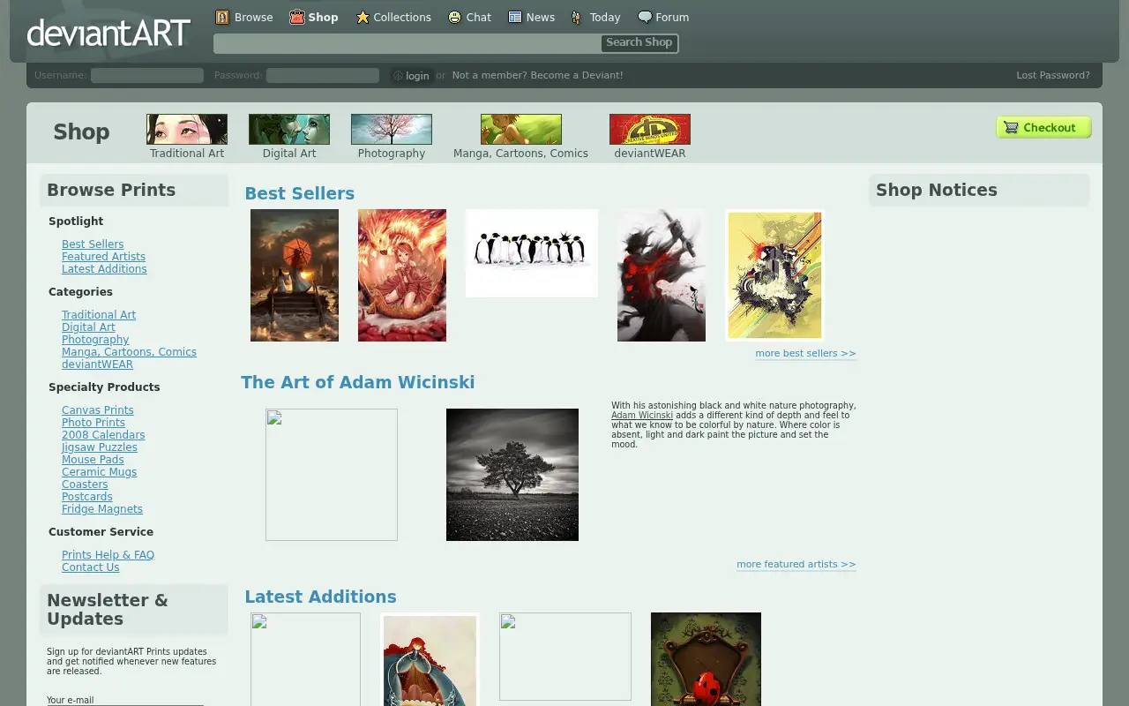Open the Best Sellers sidebar link
This screenshot has height=706, width=1129.
93,244
